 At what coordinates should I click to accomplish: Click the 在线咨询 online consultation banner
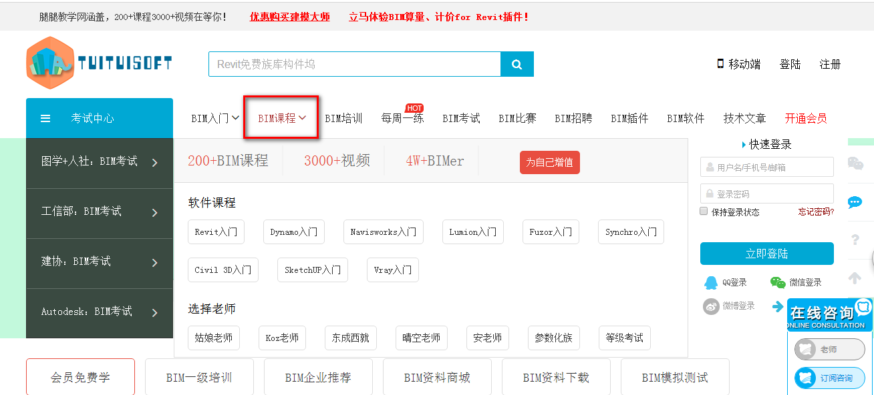coord(831,315)
